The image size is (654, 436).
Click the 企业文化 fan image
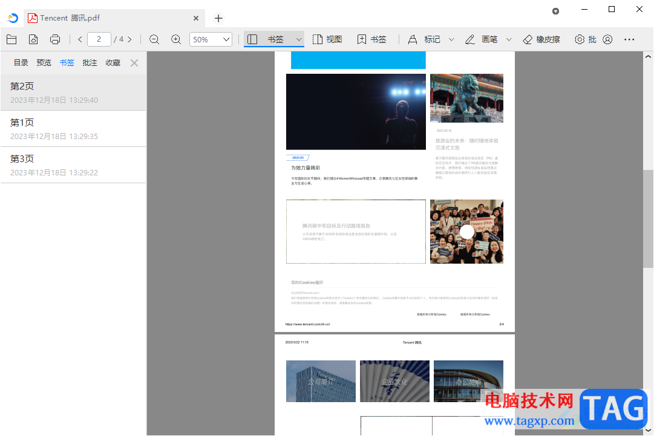click(394, 381)
